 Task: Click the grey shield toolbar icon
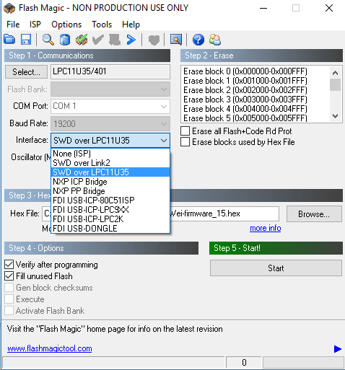[154, 40]
